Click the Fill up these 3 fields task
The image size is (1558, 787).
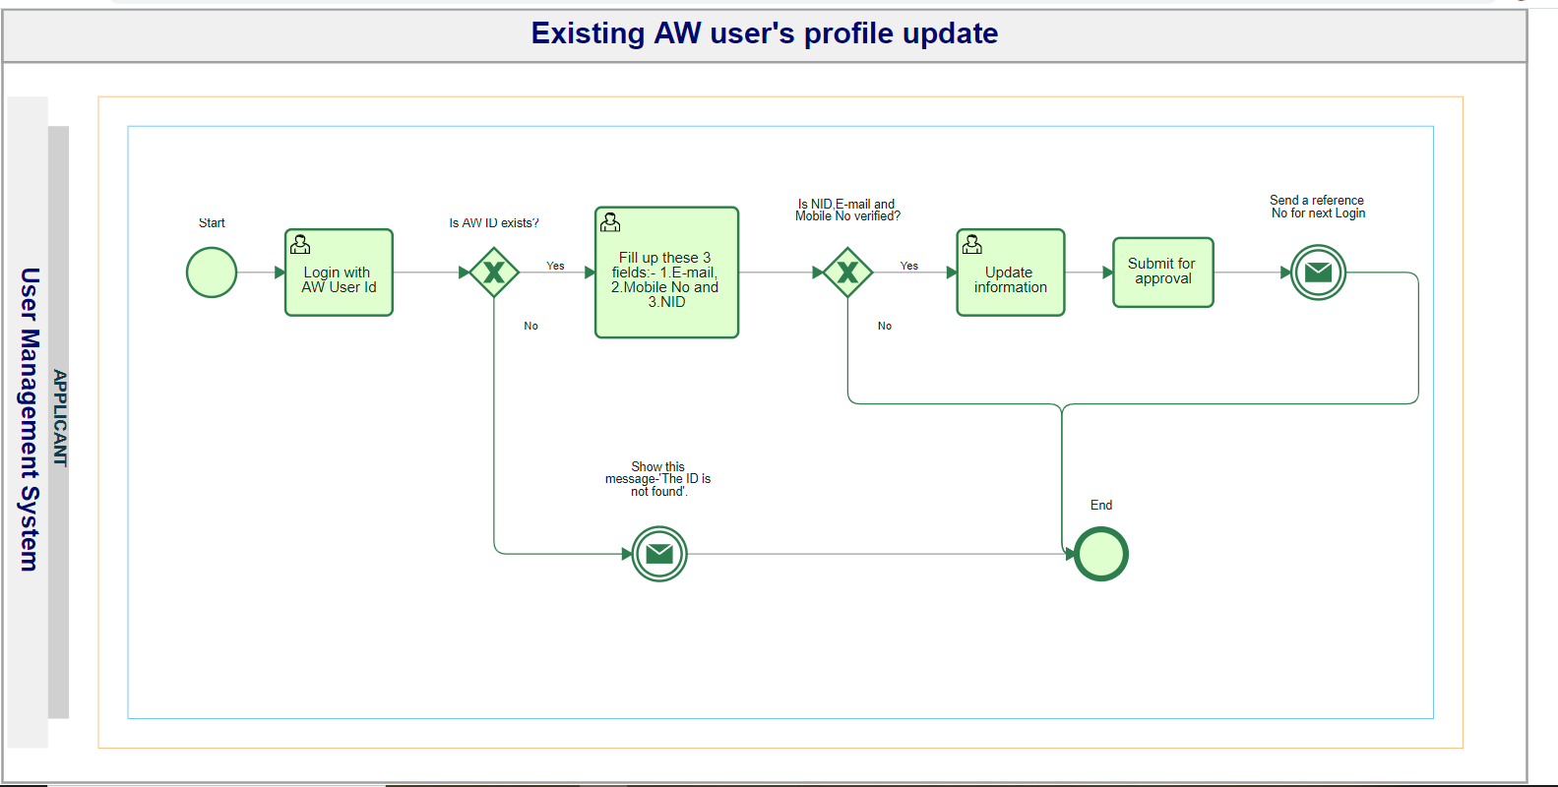click(666, 272)
